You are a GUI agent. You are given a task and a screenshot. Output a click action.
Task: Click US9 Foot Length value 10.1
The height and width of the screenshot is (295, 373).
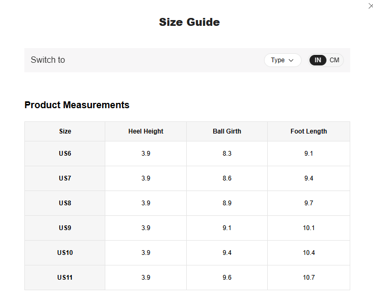point(308,228)
